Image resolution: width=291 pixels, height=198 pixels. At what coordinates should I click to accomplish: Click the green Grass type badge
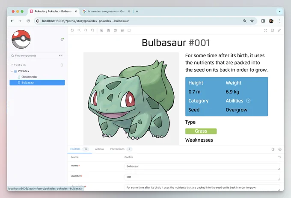(201, 131)
